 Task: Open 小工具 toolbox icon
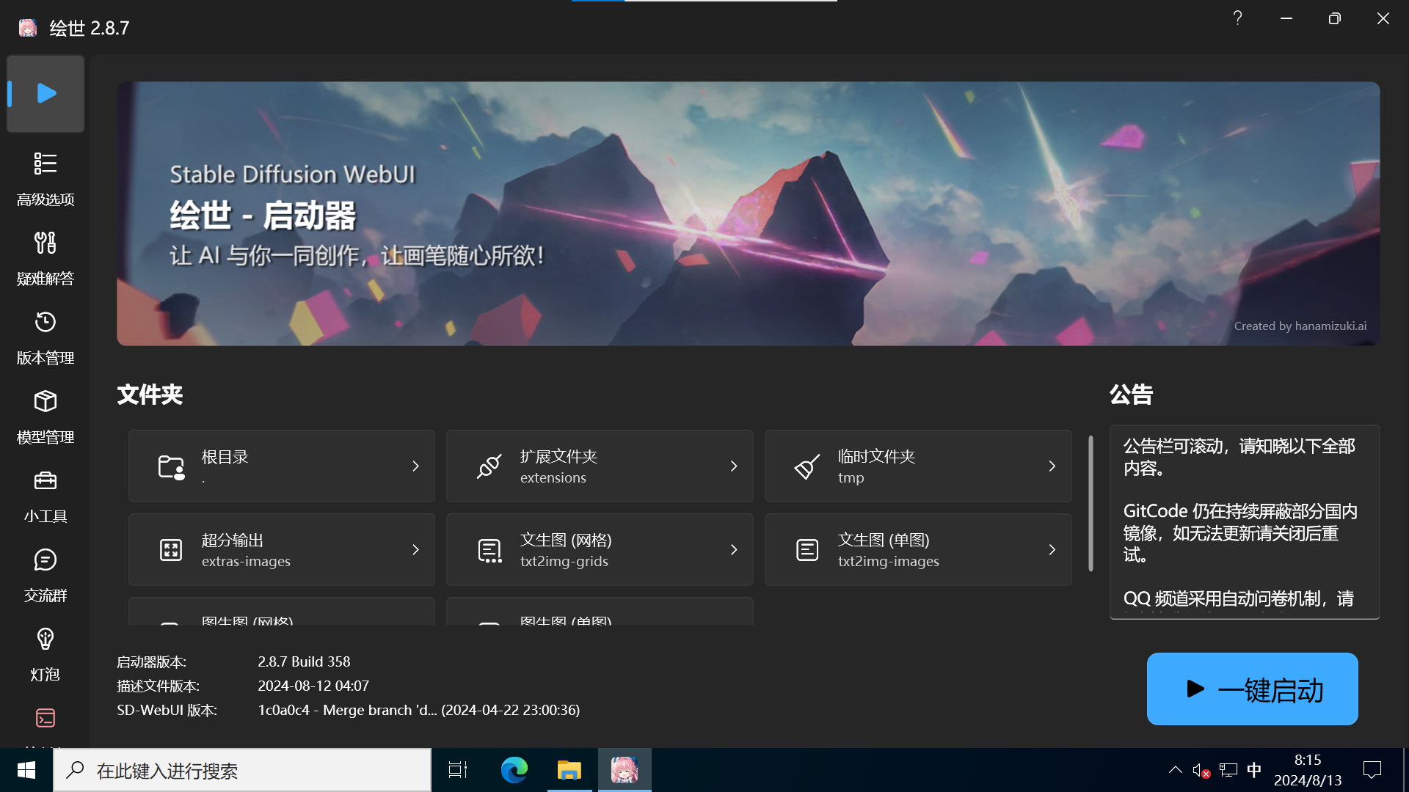45,480
